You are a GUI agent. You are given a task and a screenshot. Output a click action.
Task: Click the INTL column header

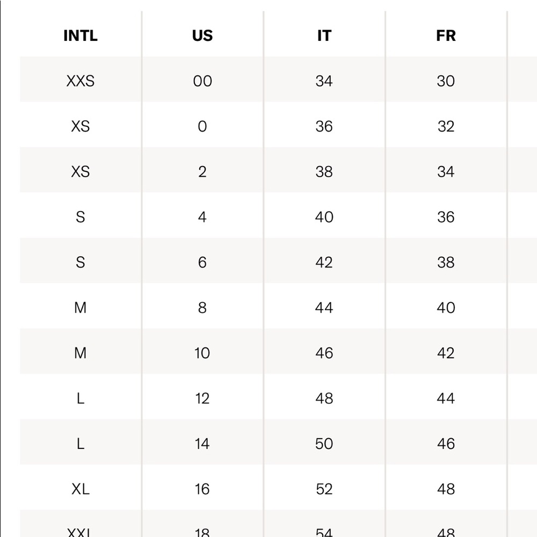[81, 35]
